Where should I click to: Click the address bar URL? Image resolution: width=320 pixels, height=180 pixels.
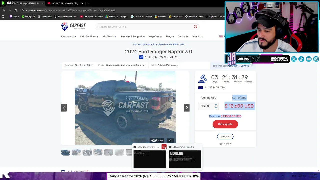pyautogui.click(x=71, y=10)
